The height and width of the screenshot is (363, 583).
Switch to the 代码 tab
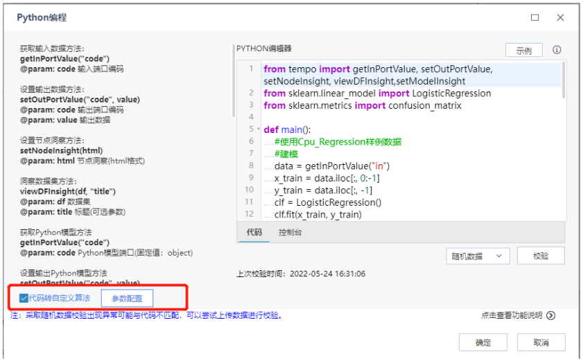(254, 232)
